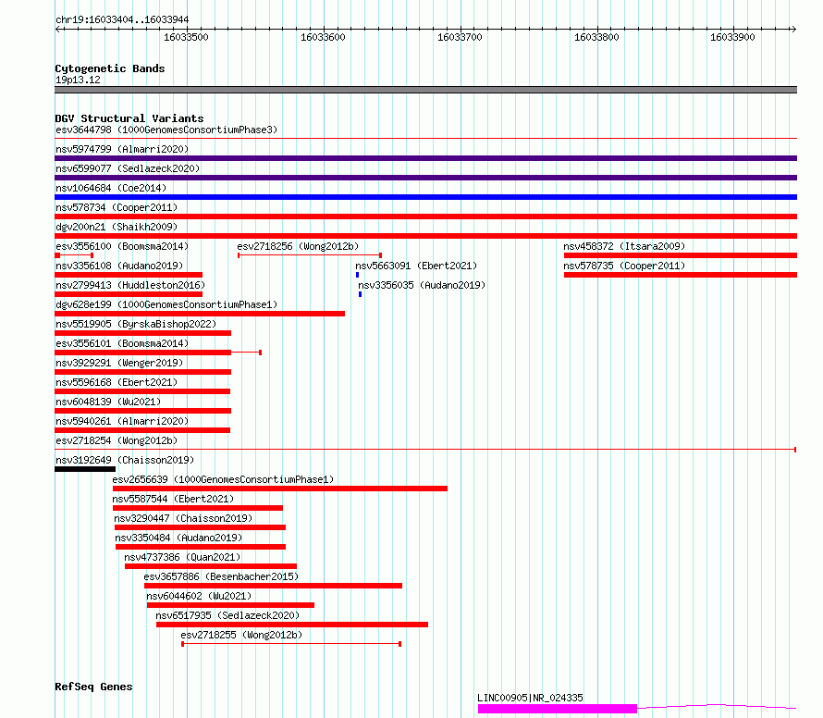Click ruler position 16033900

[x=732, y=37]
